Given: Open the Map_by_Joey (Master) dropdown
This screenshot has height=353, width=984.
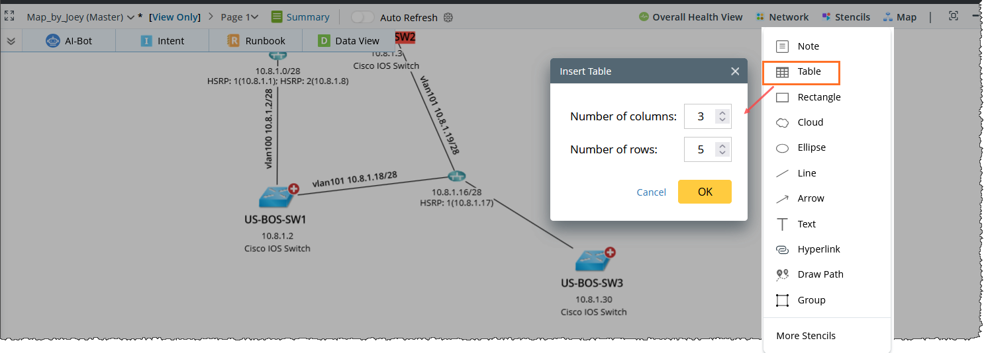Looking at the screenshot, I should [x=80, y=17].
